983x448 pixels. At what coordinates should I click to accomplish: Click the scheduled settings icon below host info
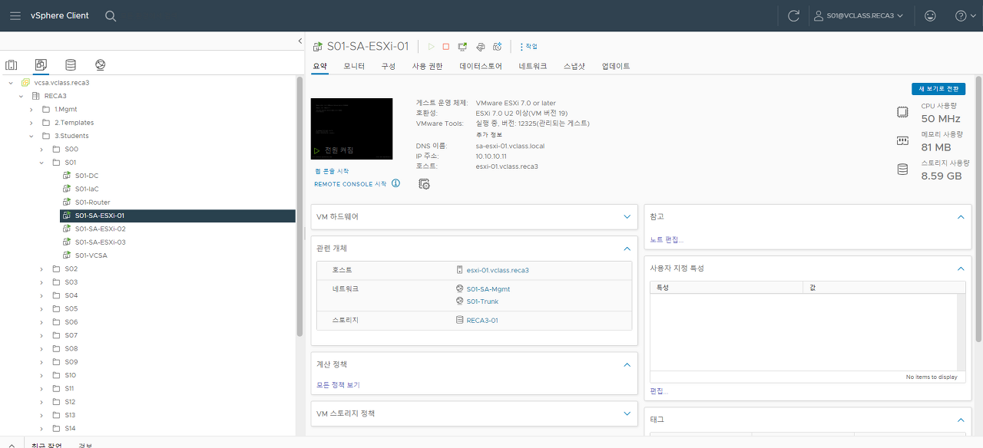pos(424,183)
